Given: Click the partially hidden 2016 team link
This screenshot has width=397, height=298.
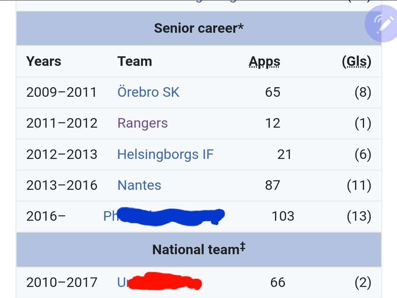Looking at the screenshot, I should pyautogui.click(x=111, y=216).
